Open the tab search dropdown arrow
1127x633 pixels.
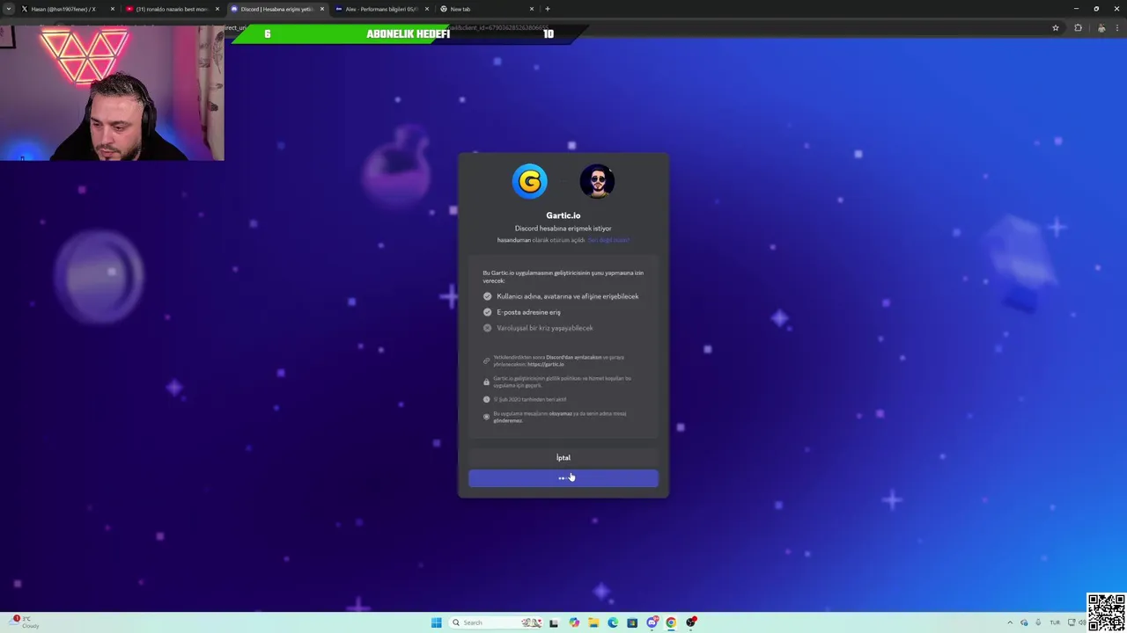tap(9, 9)
